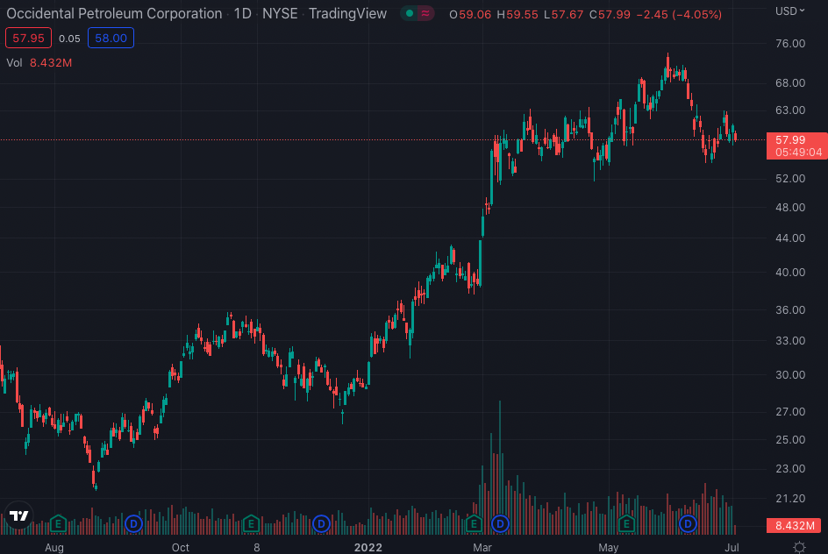Open dividend marker D between Aug and Oct
The width and height of the screenshot is (828, 554).
point(134,524)
